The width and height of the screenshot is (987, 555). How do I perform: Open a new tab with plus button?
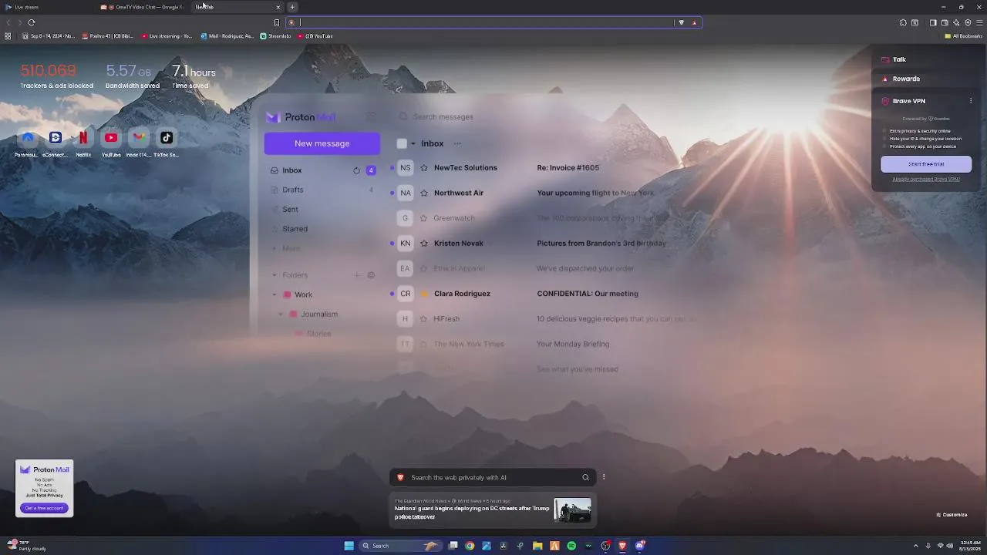point(292,7)
